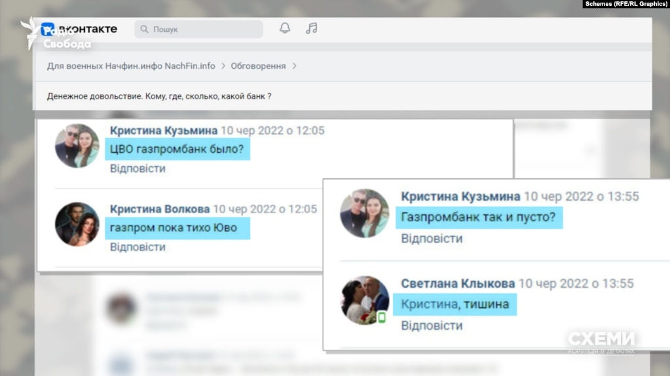Click Кристина Волкова avatar picture

pyautogui.click(x=77, y=224)
